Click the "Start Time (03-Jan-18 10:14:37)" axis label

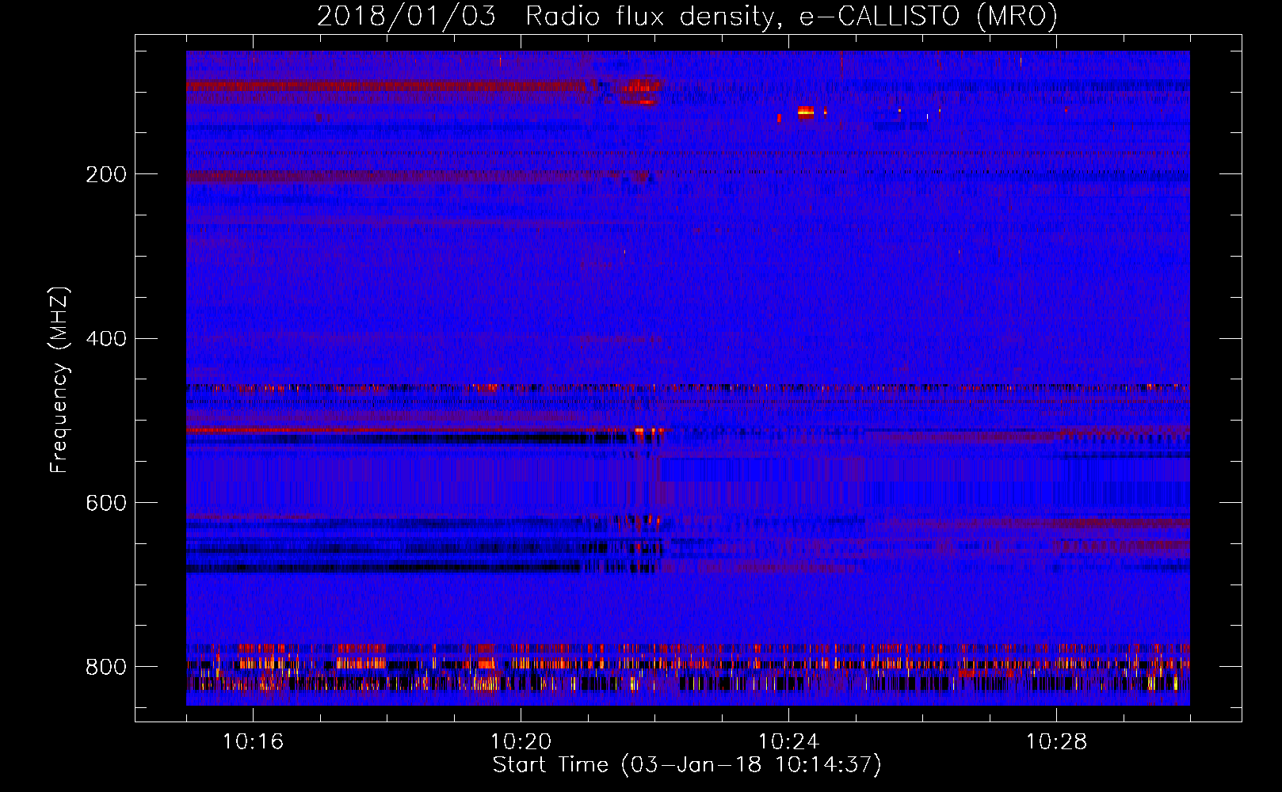coord(687,765)
